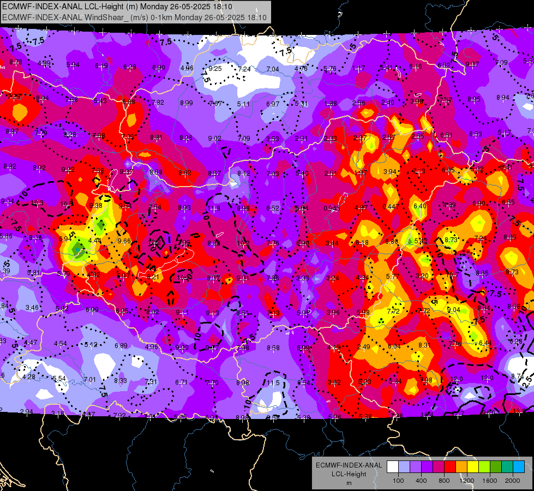Click the grid value "5.54"
534x491 pixels.
point(59,378)
